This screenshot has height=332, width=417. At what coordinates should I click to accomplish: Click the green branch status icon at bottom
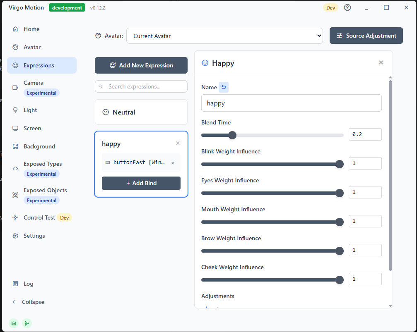(x=27, y=323)
